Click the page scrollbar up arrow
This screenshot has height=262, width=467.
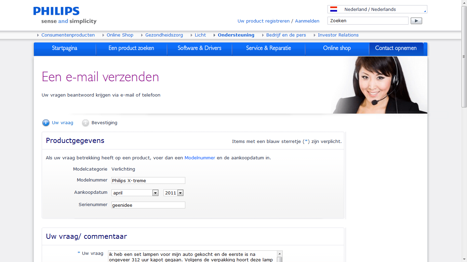tap(464, 3)
